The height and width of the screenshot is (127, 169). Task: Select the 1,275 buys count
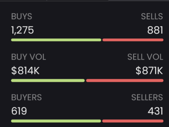point(23,30)
